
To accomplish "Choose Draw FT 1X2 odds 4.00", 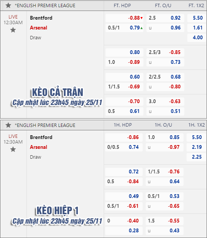I will (198, 37).
